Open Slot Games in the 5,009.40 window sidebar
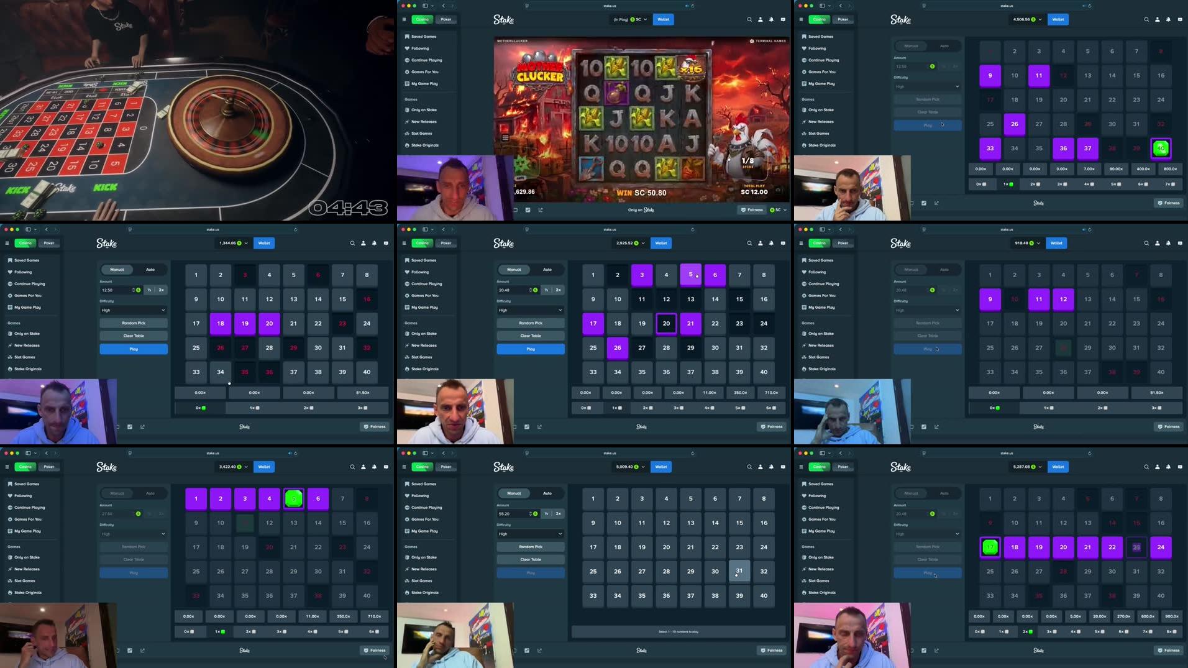This screenshot has height=668, width=1188. (421, 581)
